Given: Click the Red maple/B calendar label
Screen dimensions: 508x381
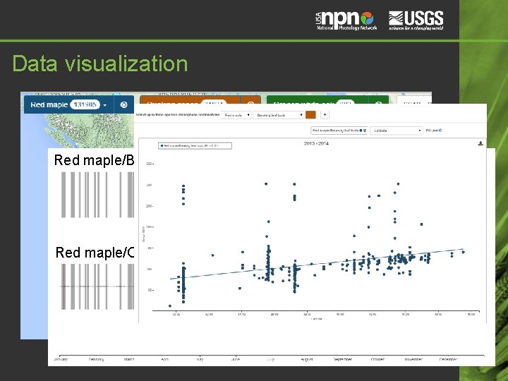Looking at the screenshot, I should tap(94, 160).
